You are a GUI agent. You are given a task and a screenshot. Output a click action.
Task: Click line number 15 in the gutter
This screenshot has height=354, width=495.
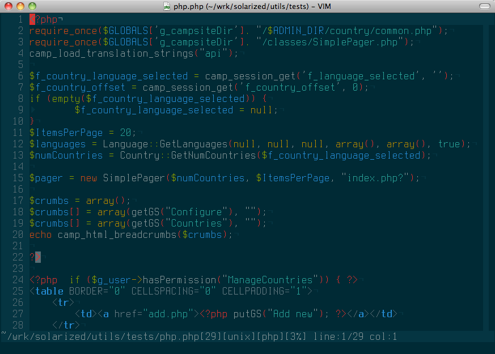point(18,178)
